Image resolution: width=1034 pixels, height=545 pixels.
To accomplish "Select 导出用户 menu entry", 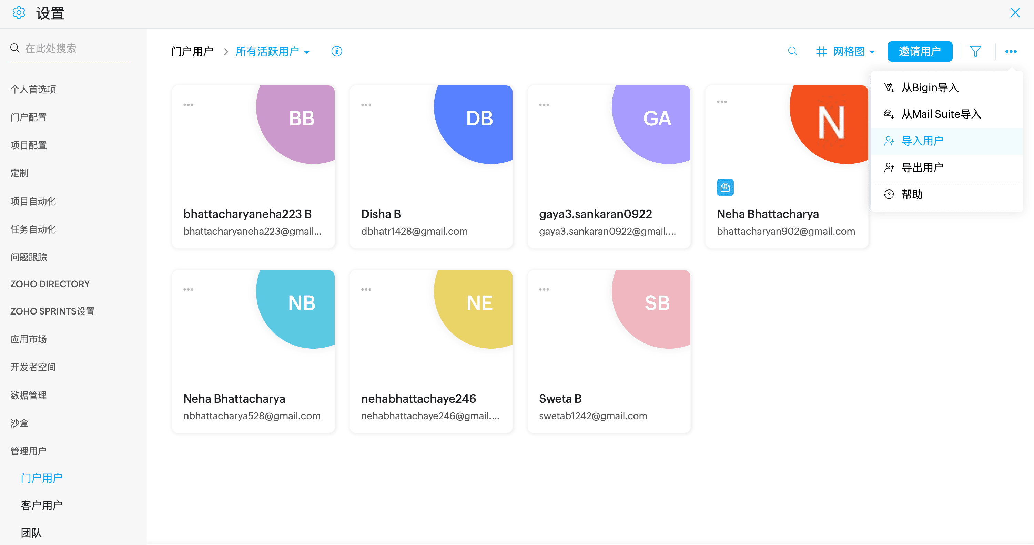I will tap(922, 167).
